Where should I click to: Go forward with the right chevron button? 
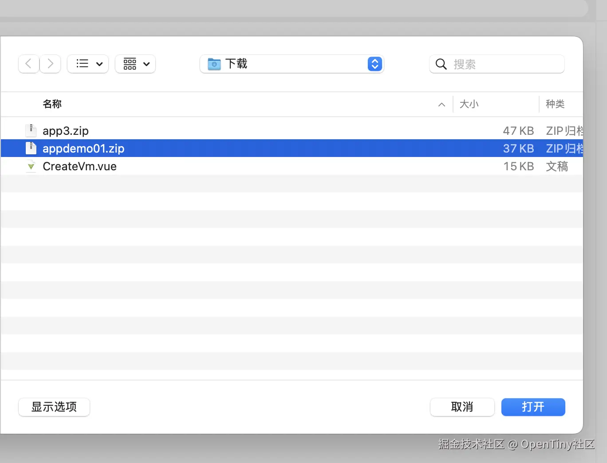(x=50, y=64)
